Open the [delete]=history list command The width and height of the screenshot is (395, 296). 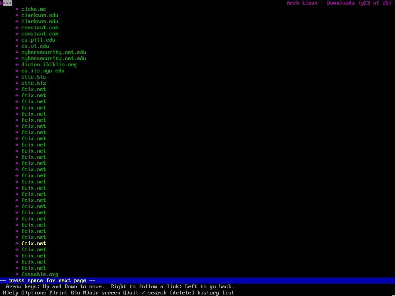click(202, 293)
